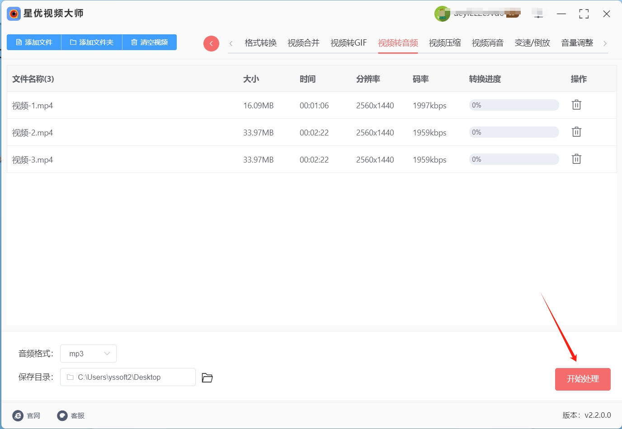Image resolution: width=622 pixels, height=429 pixels.
Task: Open the 视频转GIF tab
Action: 349,43
